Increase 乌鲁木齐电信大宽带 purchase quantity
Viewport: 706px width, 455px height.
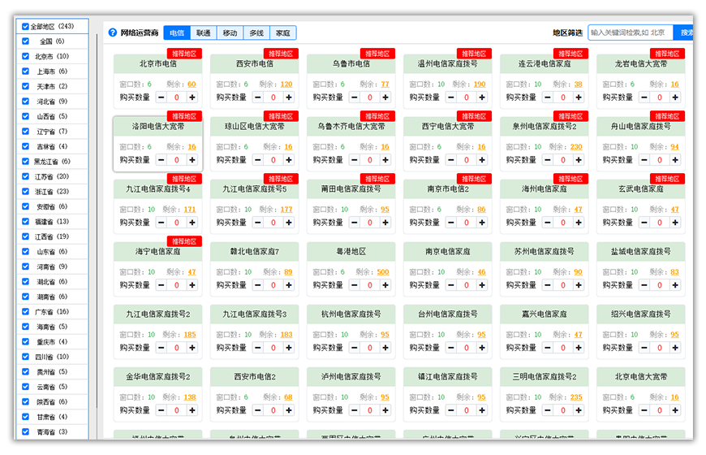tap(385, 159)
